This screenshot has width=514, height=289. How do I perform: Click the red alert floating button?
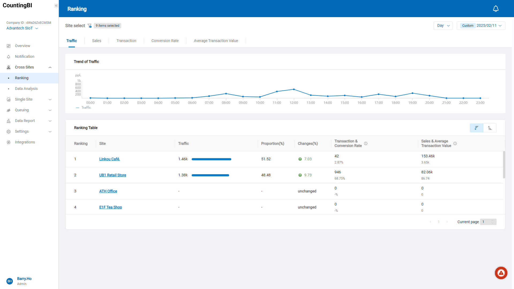coord(501,273)
